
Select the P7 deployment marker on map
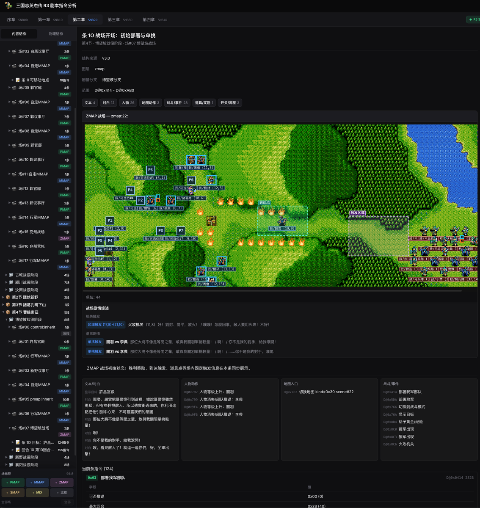tap(181, 231)
